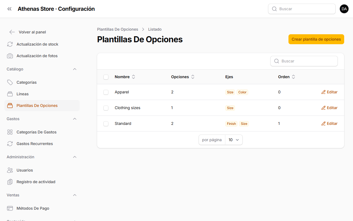Focus the top Buscar search field
353x221 pixels.
coord(302,9)
